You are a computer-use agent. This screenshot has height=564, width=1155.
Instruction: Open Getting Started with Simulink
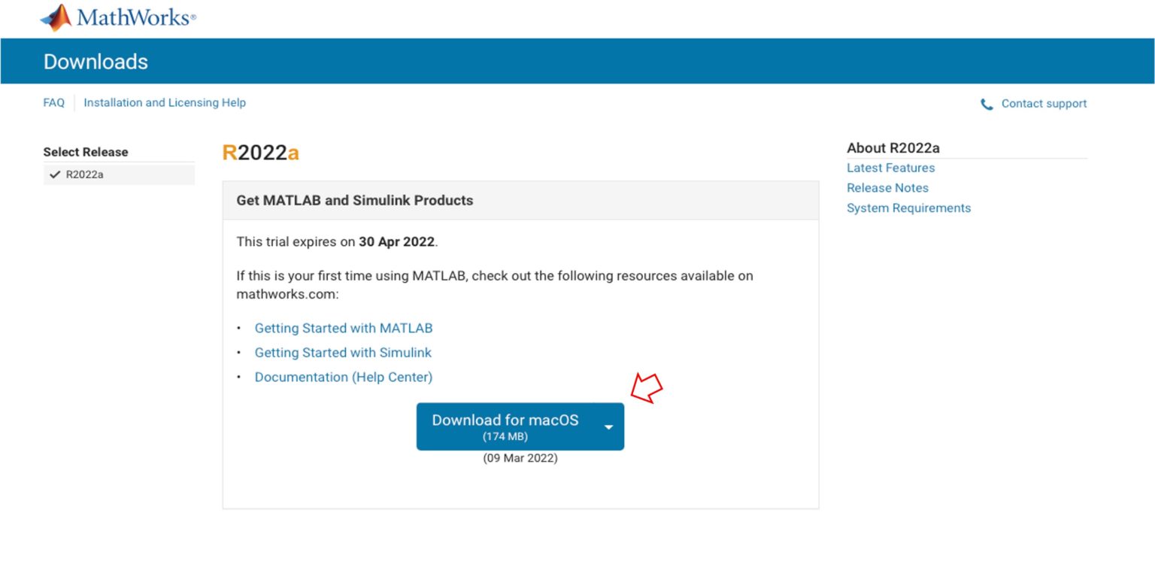click(343, 352)
